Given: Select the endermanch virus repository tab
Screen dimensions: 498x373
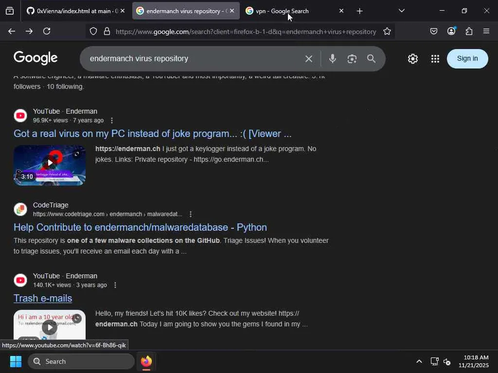Looking at the screenshot, I should point(186,11).
